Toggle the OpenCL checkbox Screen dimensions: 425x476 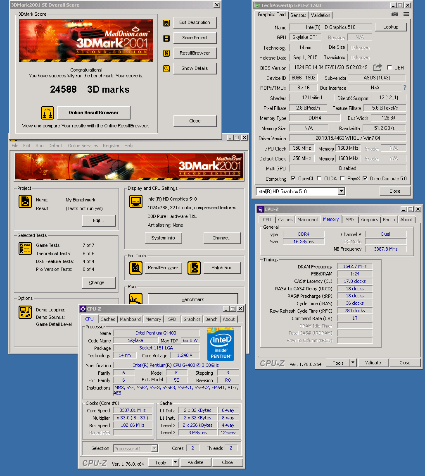[293, 179]
